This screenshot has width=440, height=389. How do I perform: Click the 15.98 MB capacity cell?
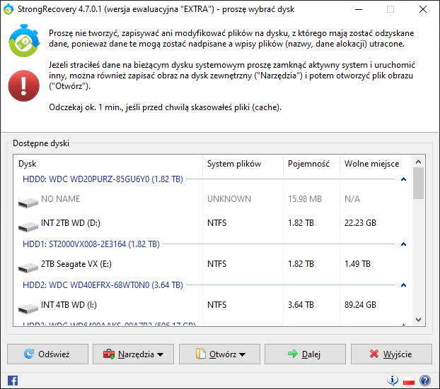click(x=305, y=199)
